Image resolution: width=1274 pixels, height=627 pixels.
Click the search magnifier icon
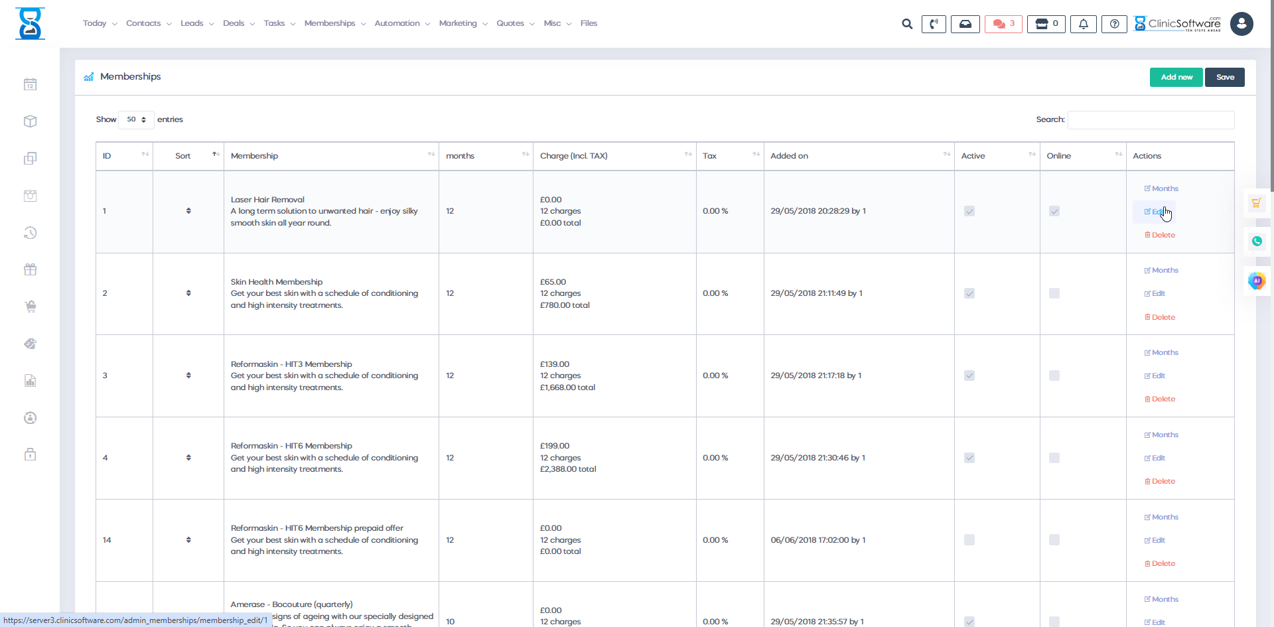pos(907,24)
